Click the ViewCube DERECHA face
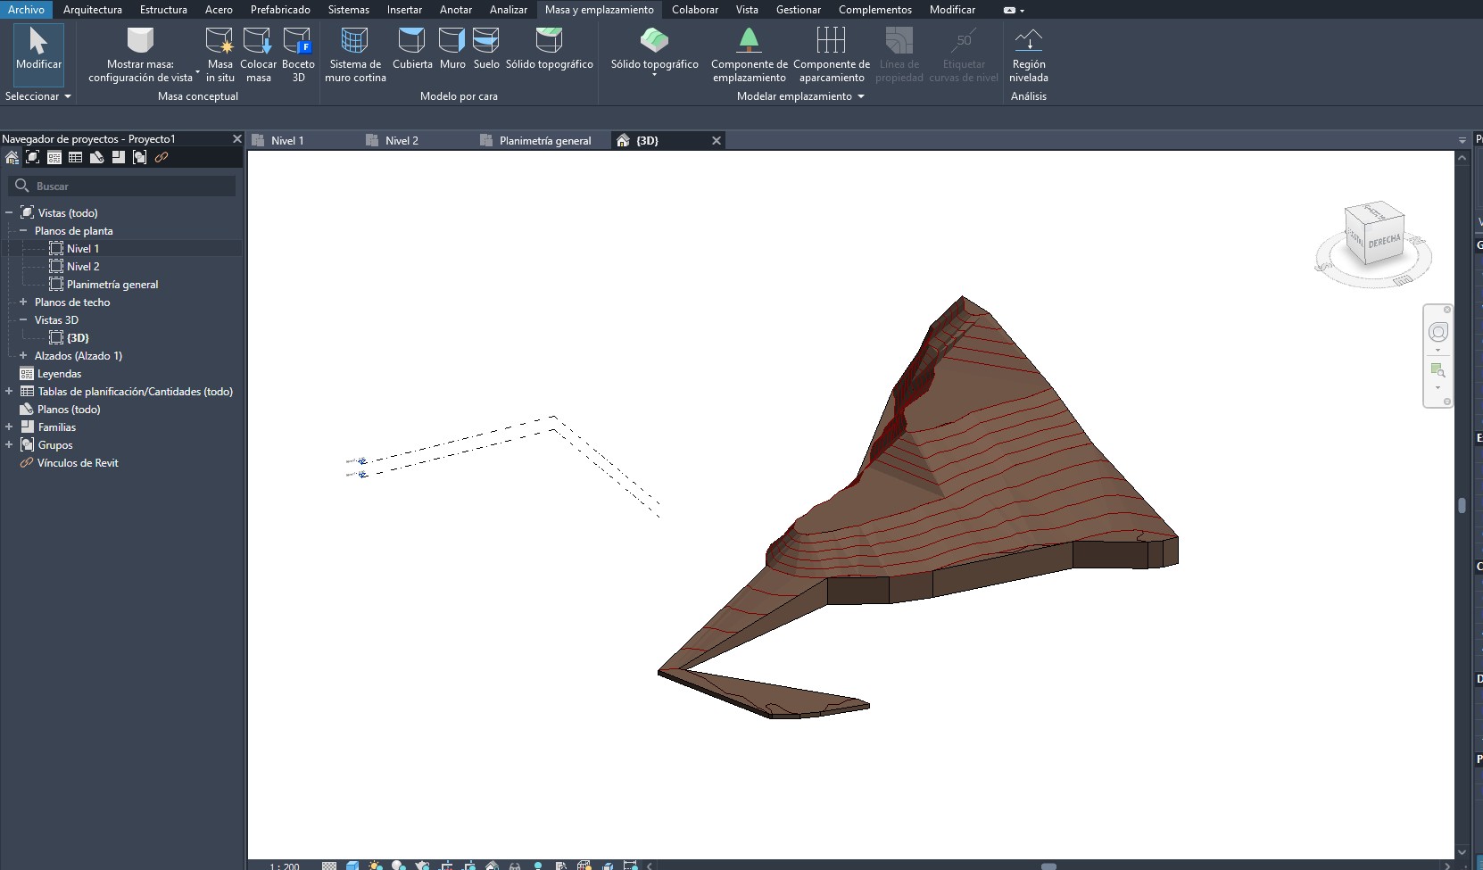1483x870 pixels. [1384, 242]
